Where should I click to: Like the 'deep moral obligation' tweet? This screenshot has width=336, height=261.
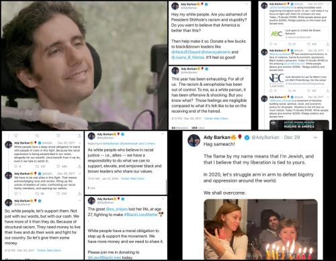pos(58,166)
